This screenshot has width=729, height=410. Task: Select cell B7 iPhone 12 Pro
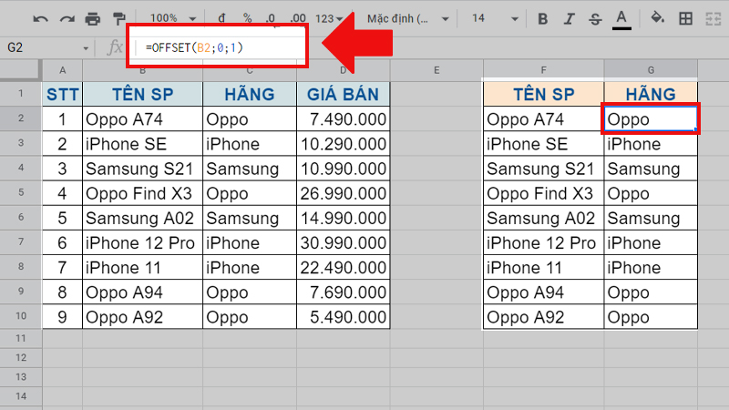point(143,242)
